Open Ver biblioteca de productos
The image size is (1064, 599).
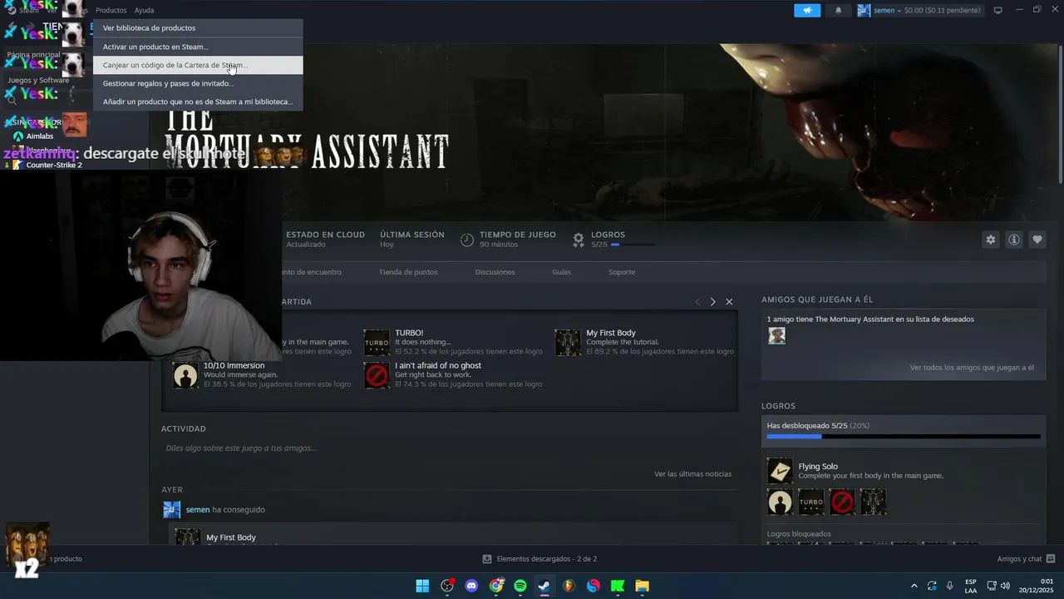coord(198,28)
